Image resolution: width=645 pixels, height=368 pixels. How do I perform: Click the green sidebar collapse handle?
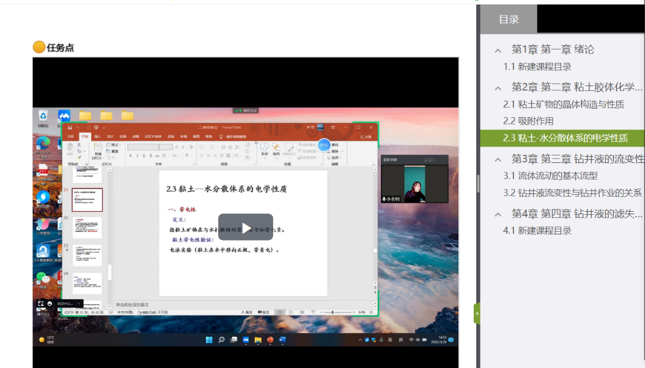coord(477,313)
